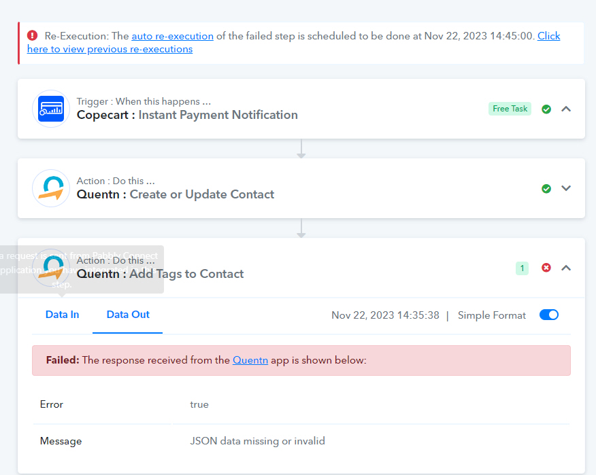This screenshot has width=596, height=475.
Task: Click here to view previous re-executions link
Action: click(110, 49)
